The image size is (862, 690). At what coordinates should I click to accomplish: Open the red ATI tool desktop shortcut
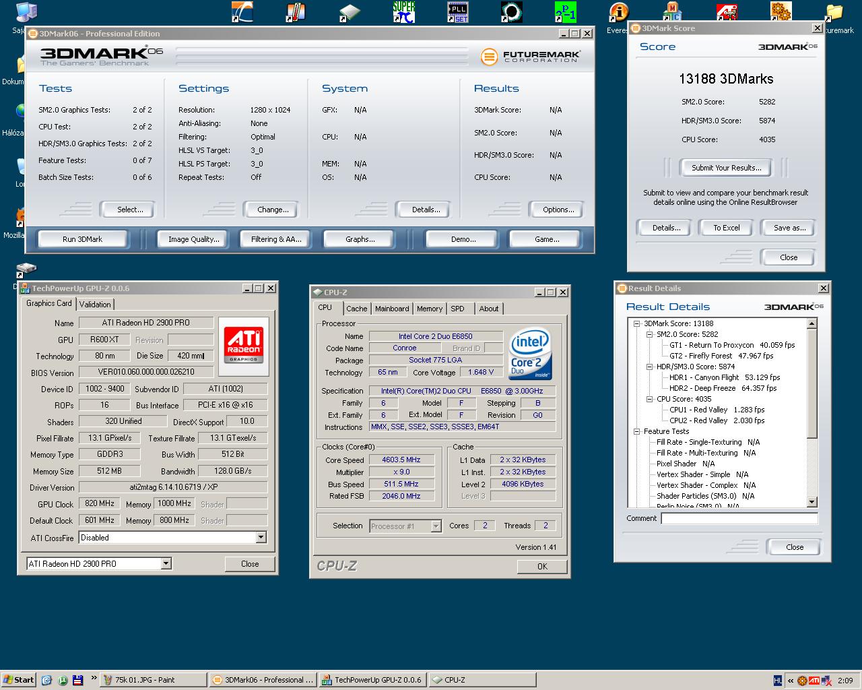[727, 12]
